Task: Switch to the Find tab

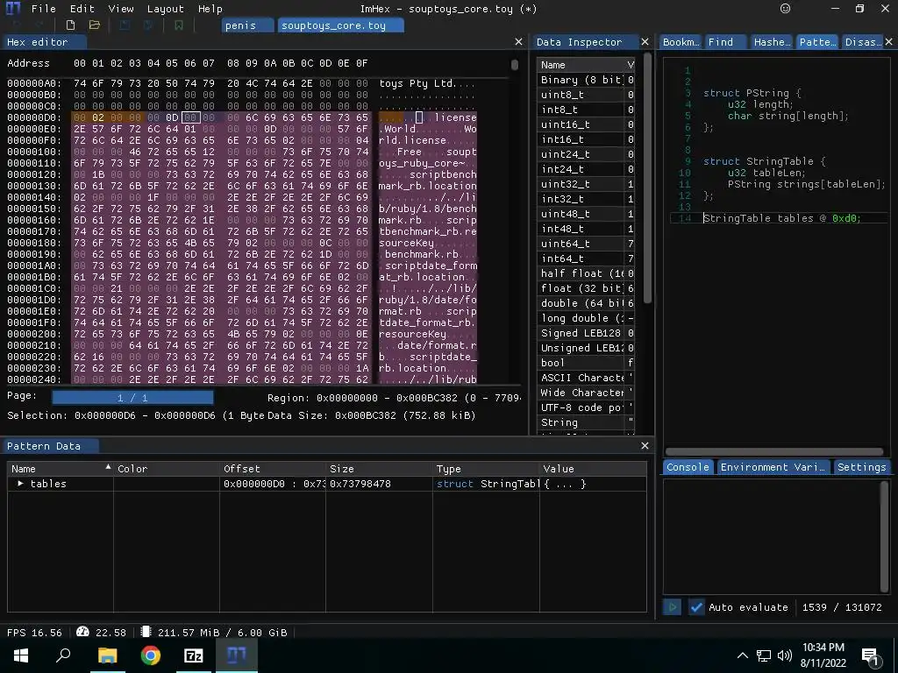Action: click(x=725, y=42)
